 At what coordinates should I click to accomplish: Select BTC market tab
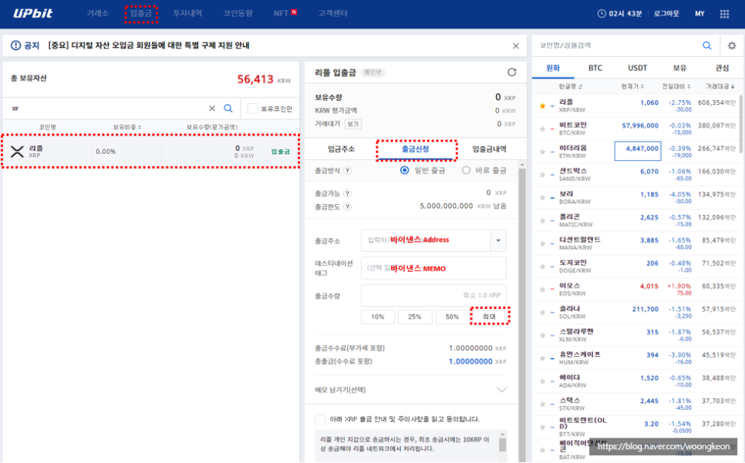point(595,68)
